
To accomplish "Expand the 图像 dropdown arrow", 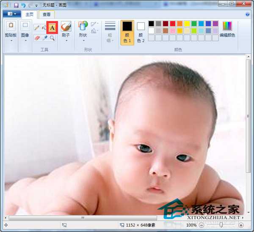I will point(25,41).
